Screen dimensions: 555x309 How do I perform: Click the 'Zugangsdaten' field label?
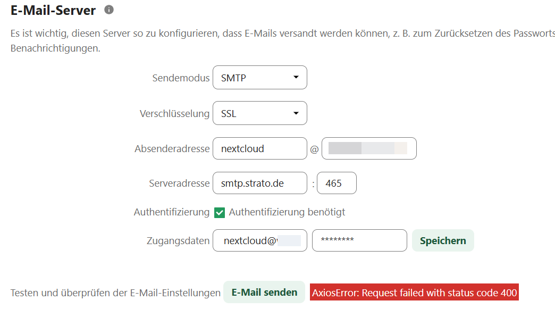[x=178, y=241]
